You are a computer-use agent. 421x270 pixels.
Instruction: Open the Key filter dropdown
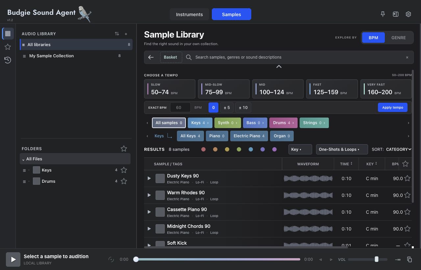pos(300,149)
